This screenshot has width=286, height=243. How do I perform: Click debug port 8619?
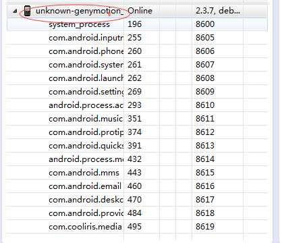[205, 227]
